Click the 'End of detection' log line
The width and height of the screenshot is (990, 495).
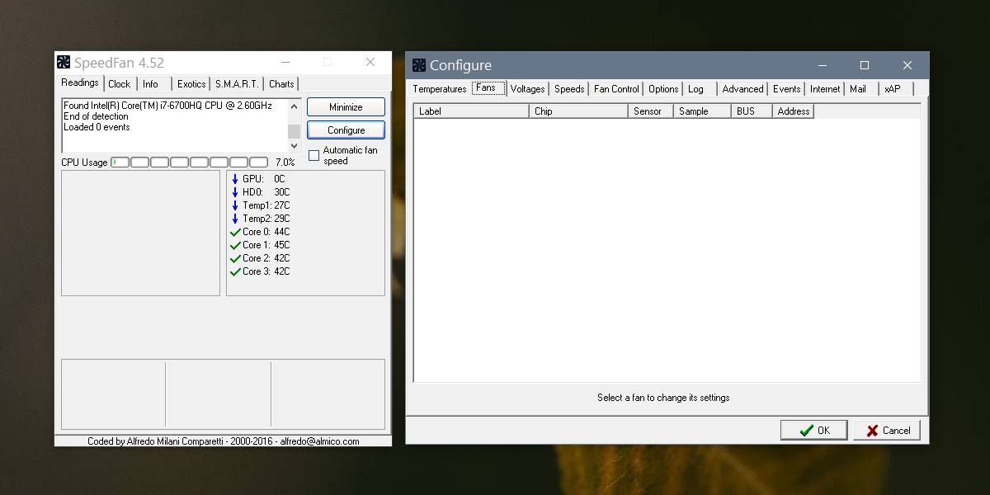(x=96, y=116)
